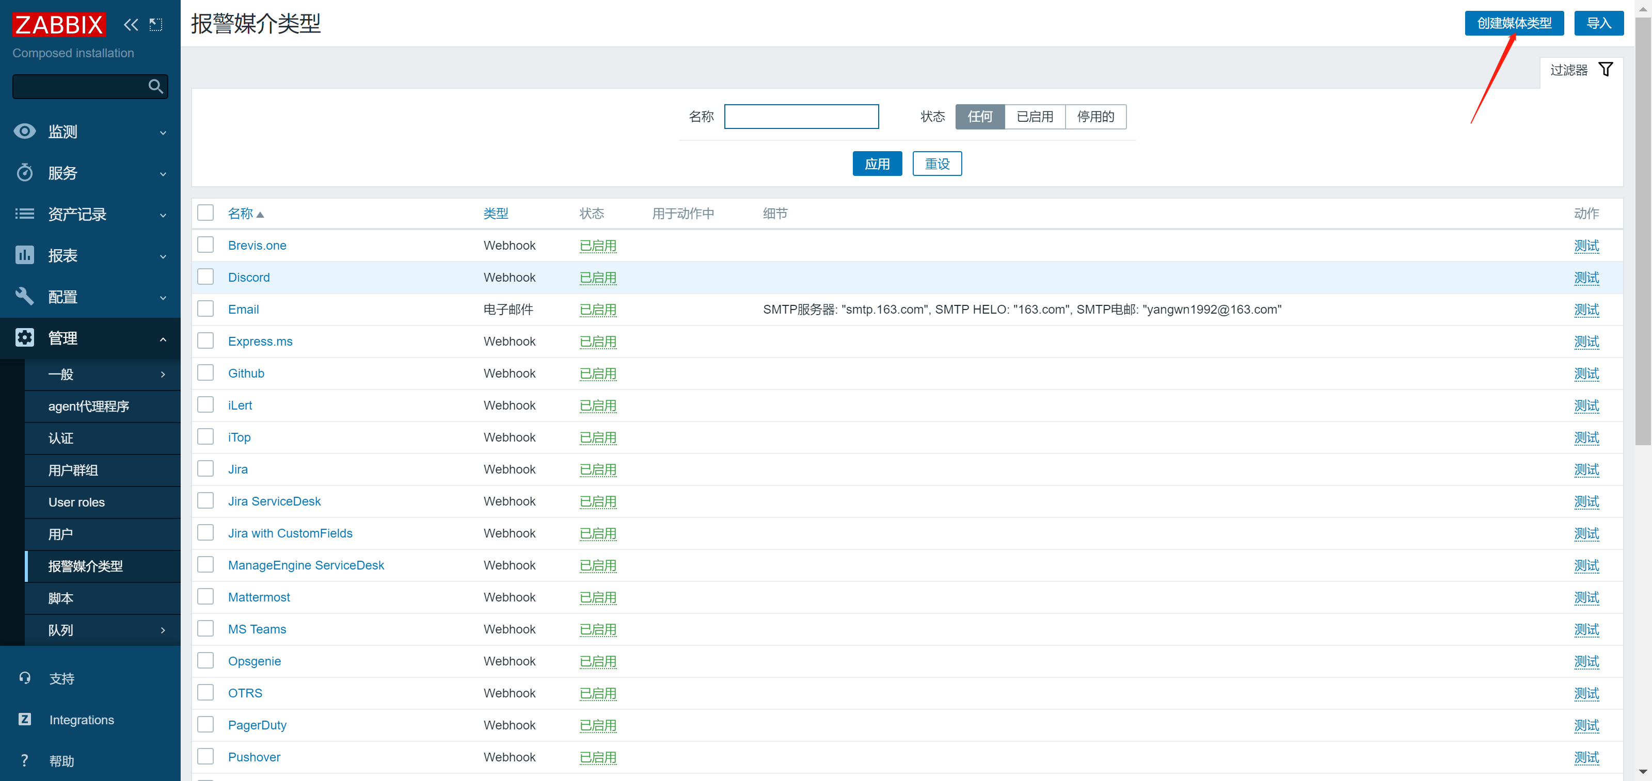Click the 创建媒体类型 button
Screen dimensions: 1652x781
coord(1514,23)
